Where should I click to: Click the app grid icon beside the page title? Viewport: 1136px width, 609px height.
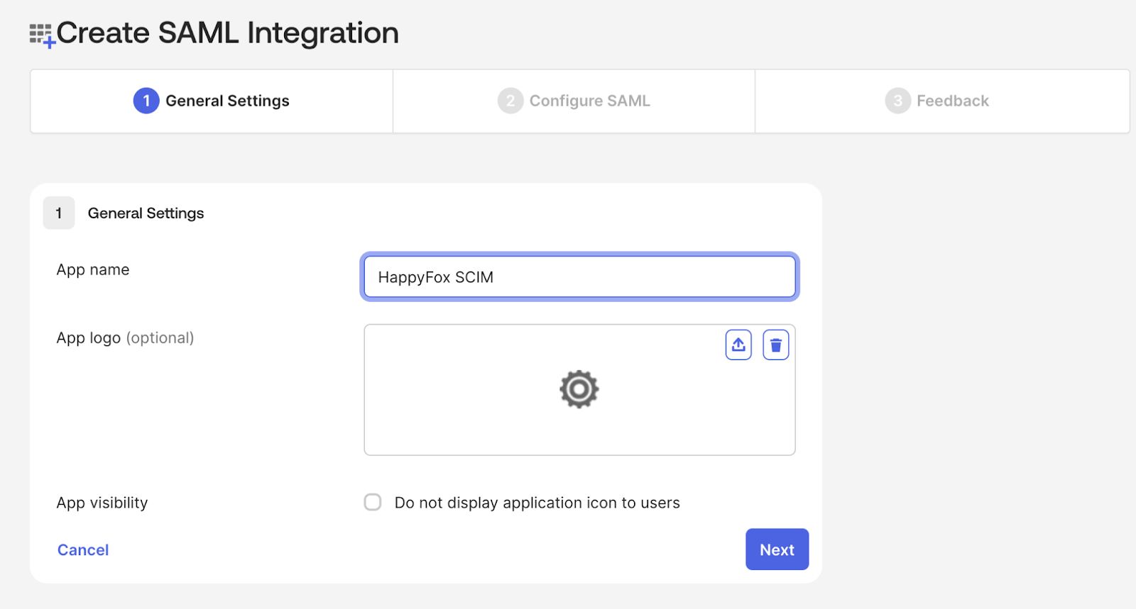pos(41,34)
